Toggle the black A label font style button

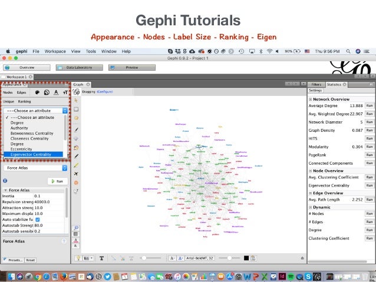(x=172, y=258)
